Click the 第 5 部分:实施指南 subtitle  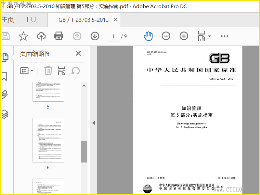[x=191, y=115]
